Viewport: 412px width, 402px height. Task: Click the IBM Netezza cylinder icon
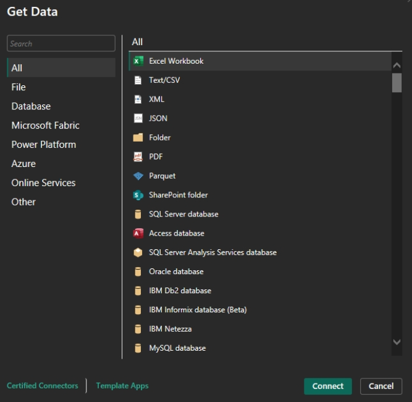(x=138, y=329)
